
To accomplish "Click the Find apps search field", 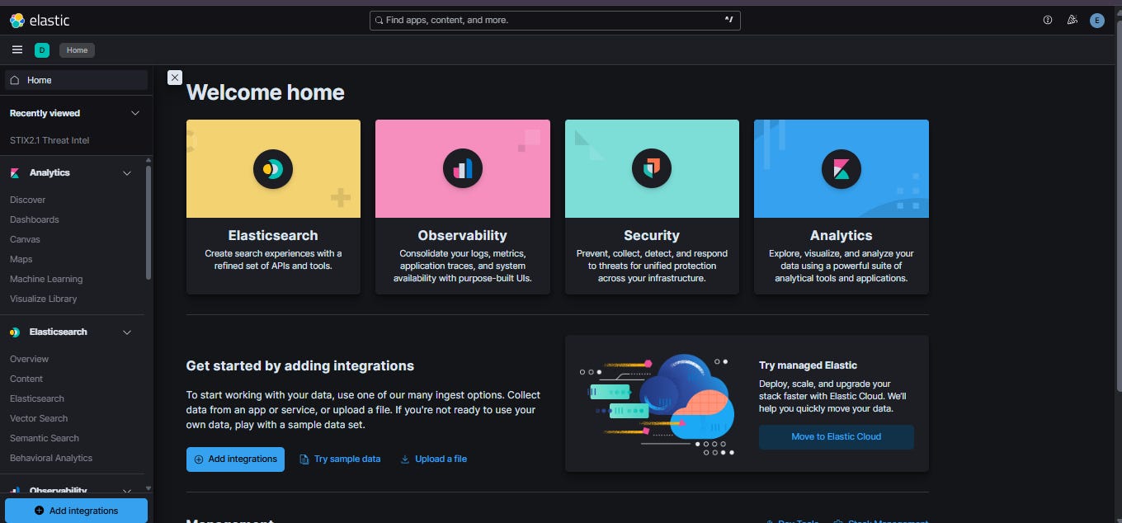I will 554,20.
